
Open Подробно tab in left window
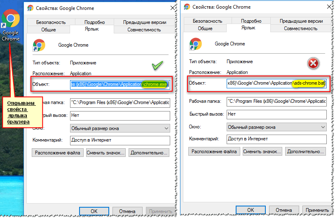[x=94, y=22]
